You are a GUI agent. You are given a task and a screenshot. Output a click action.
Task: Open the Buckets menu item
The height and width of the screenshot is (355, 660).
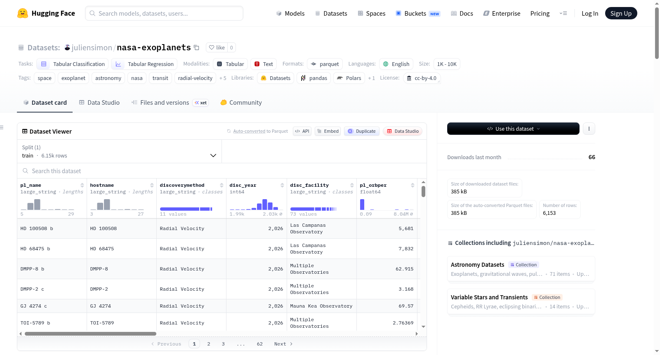[x=418, y=13]
